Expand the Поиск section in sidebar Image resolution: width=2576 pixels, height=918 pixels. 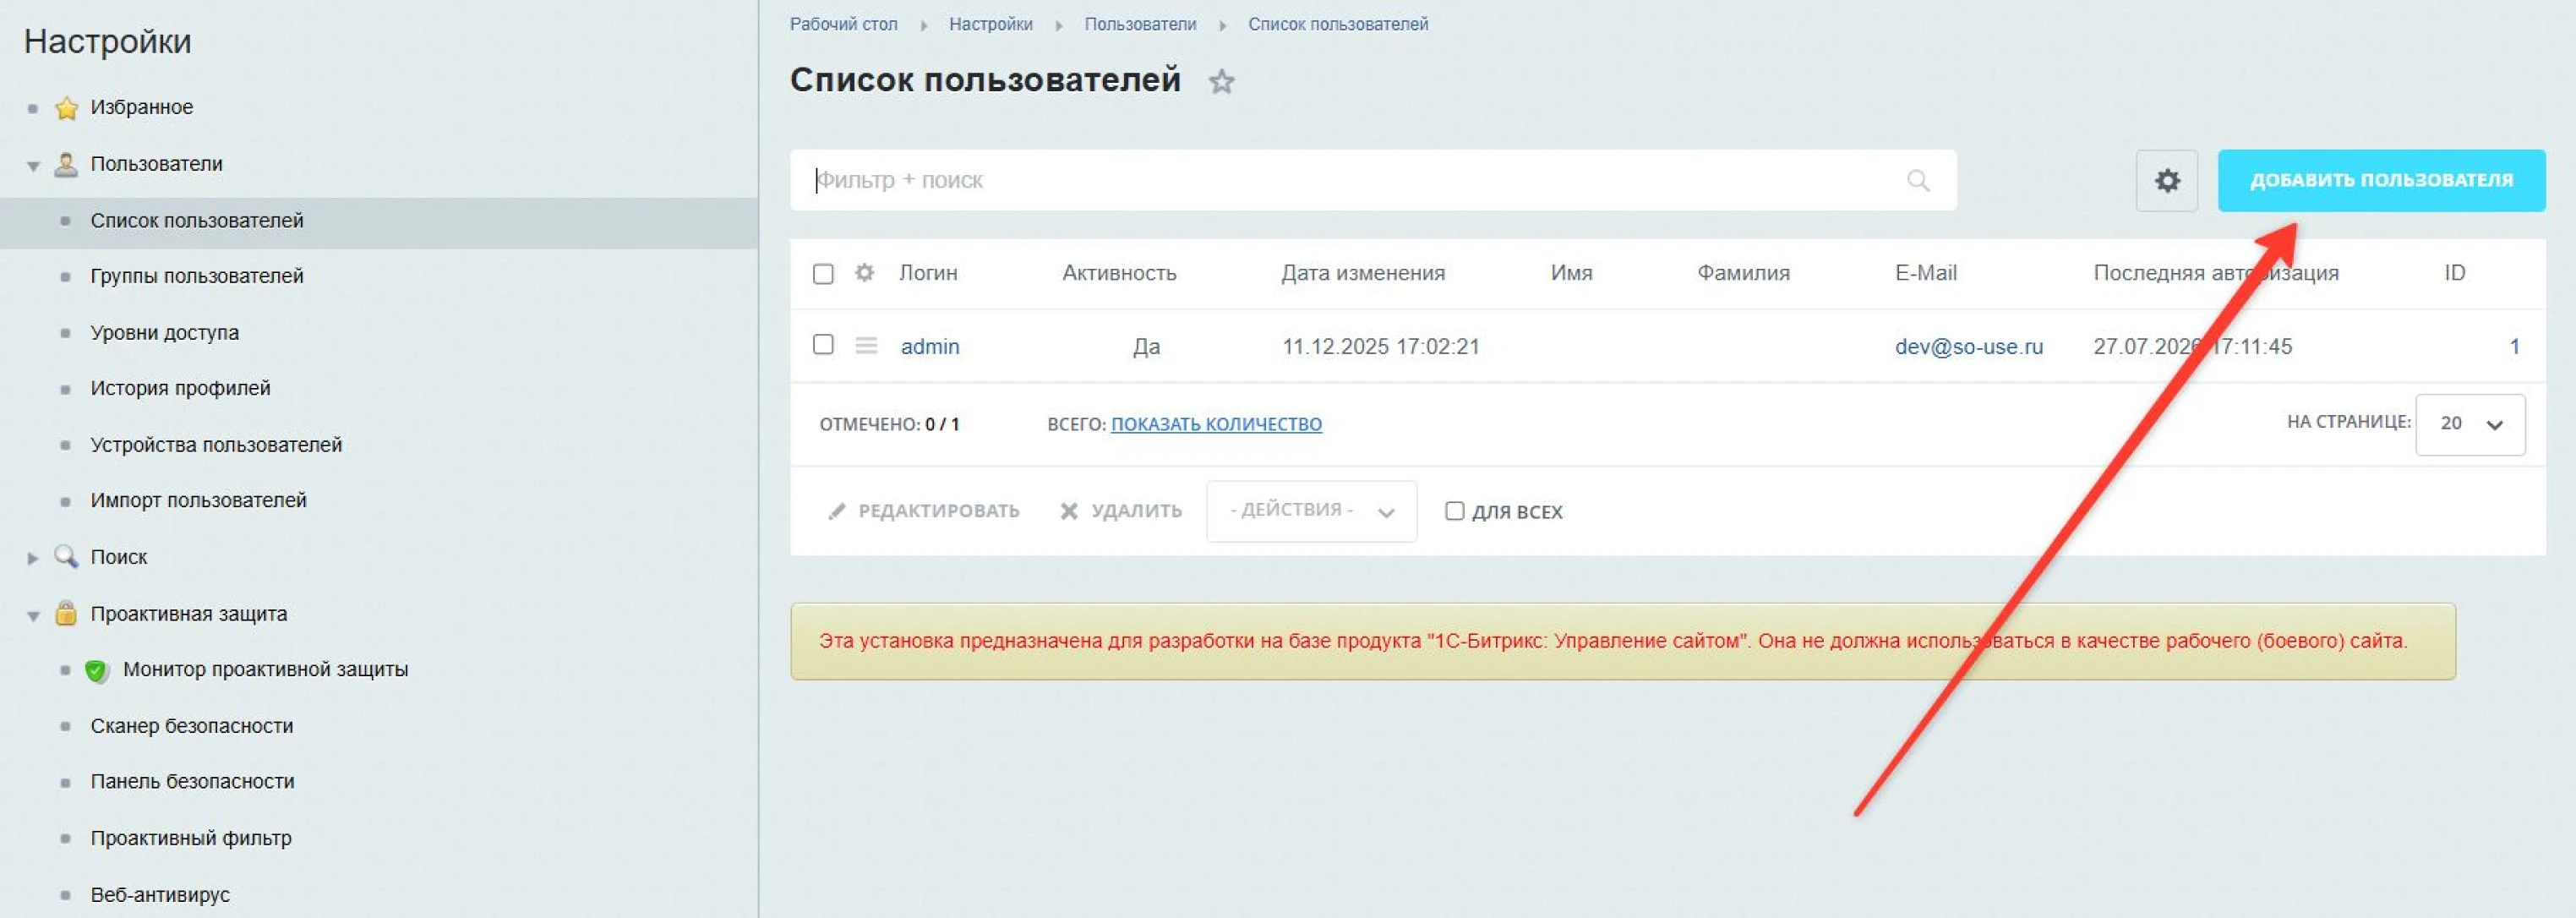33,557
